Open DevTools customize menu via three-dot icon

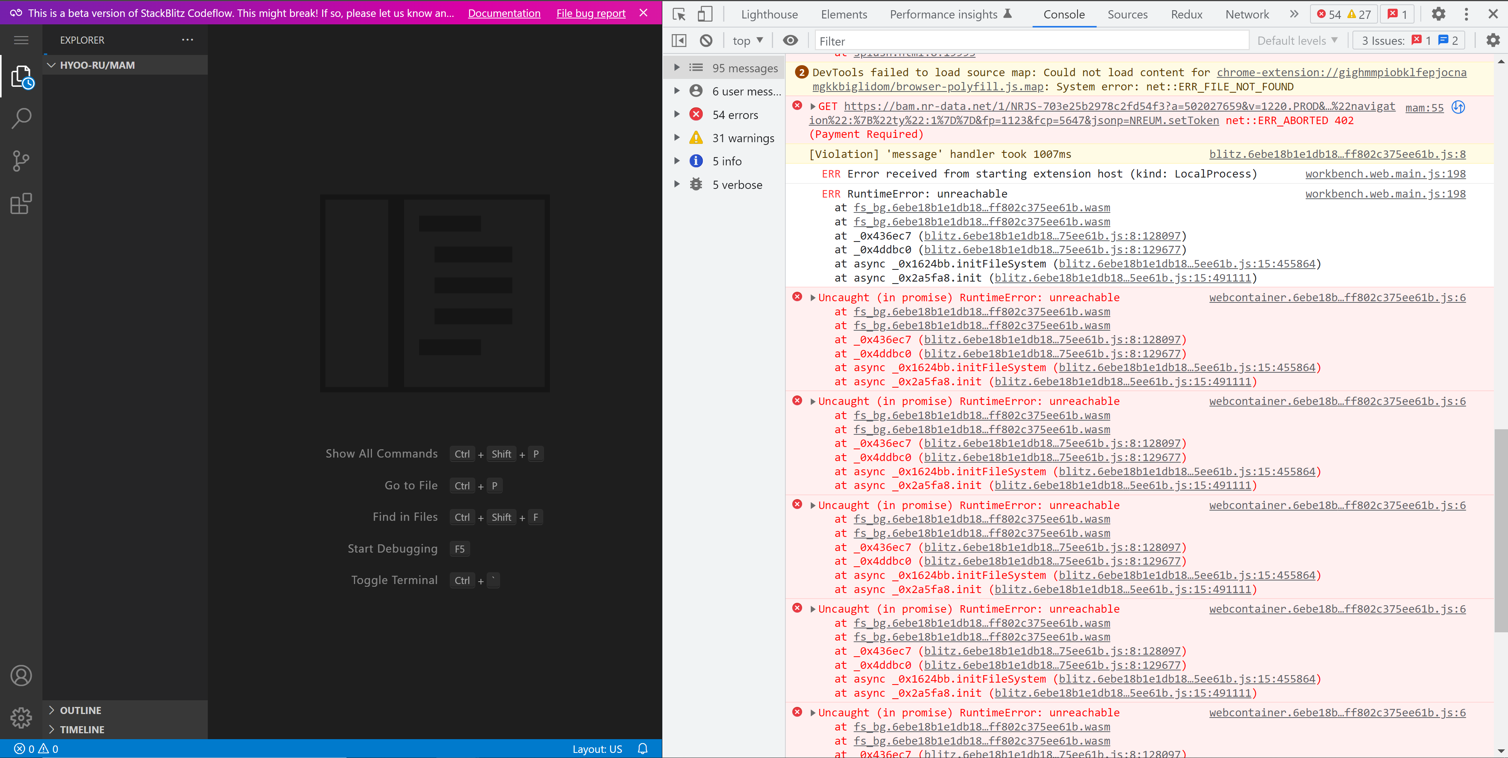1466,13
